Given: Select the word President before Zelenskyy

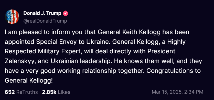Looking at the screenshot, I should click(x=162, y=52).
